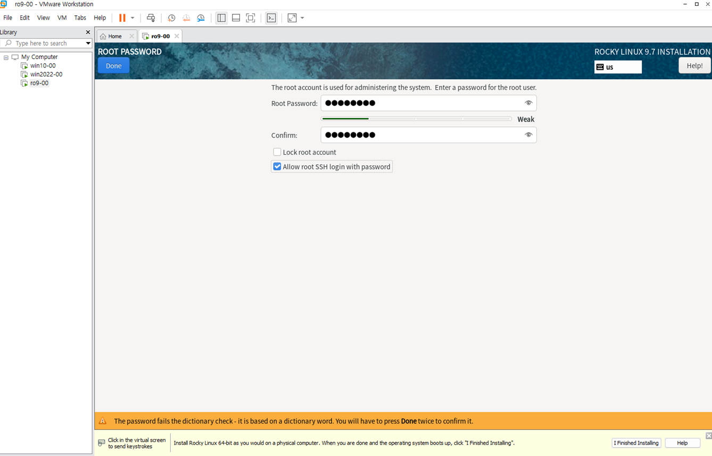Open the VM menu
The image size is (712, 456).
click(62, 18)
